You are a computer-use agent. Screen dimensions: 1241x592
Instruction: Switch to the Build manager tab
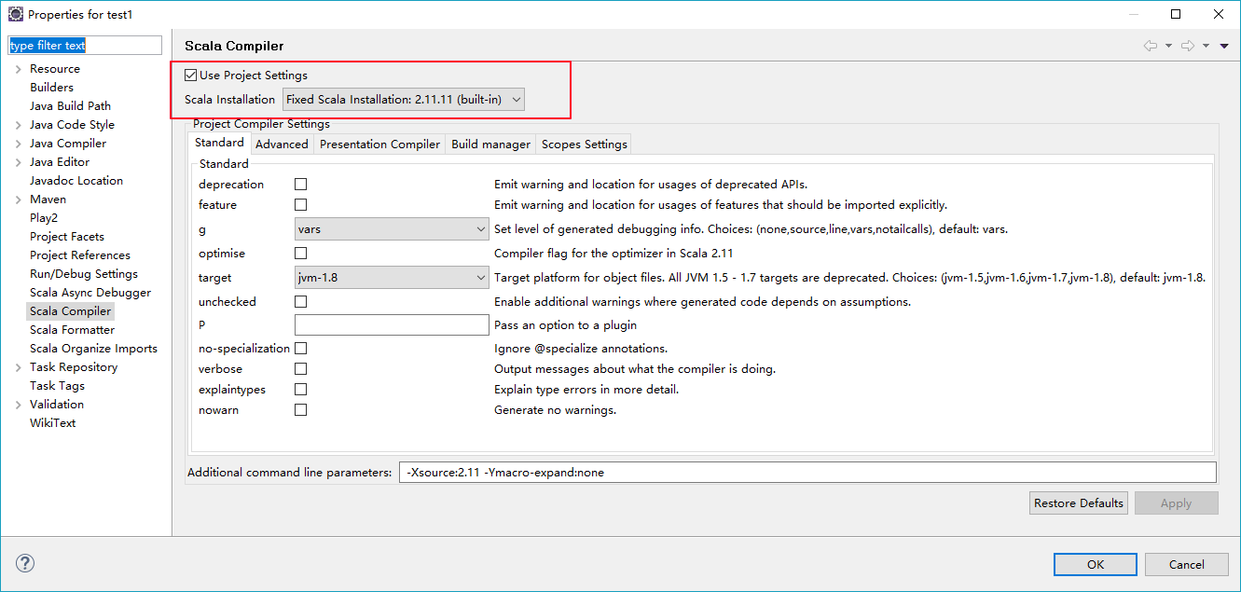point(490,145)
